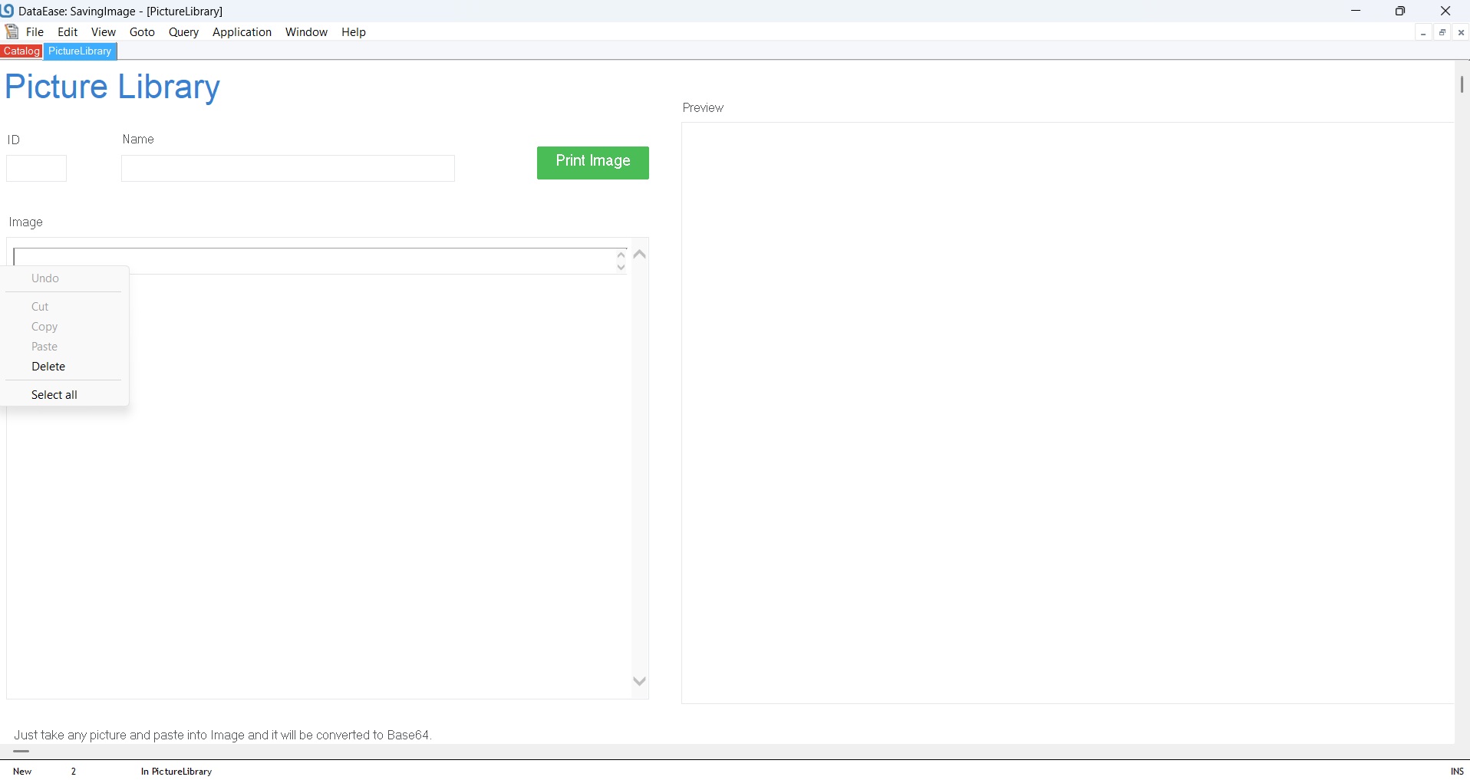
Task: Open the Query menu
Action: point(183,32)
